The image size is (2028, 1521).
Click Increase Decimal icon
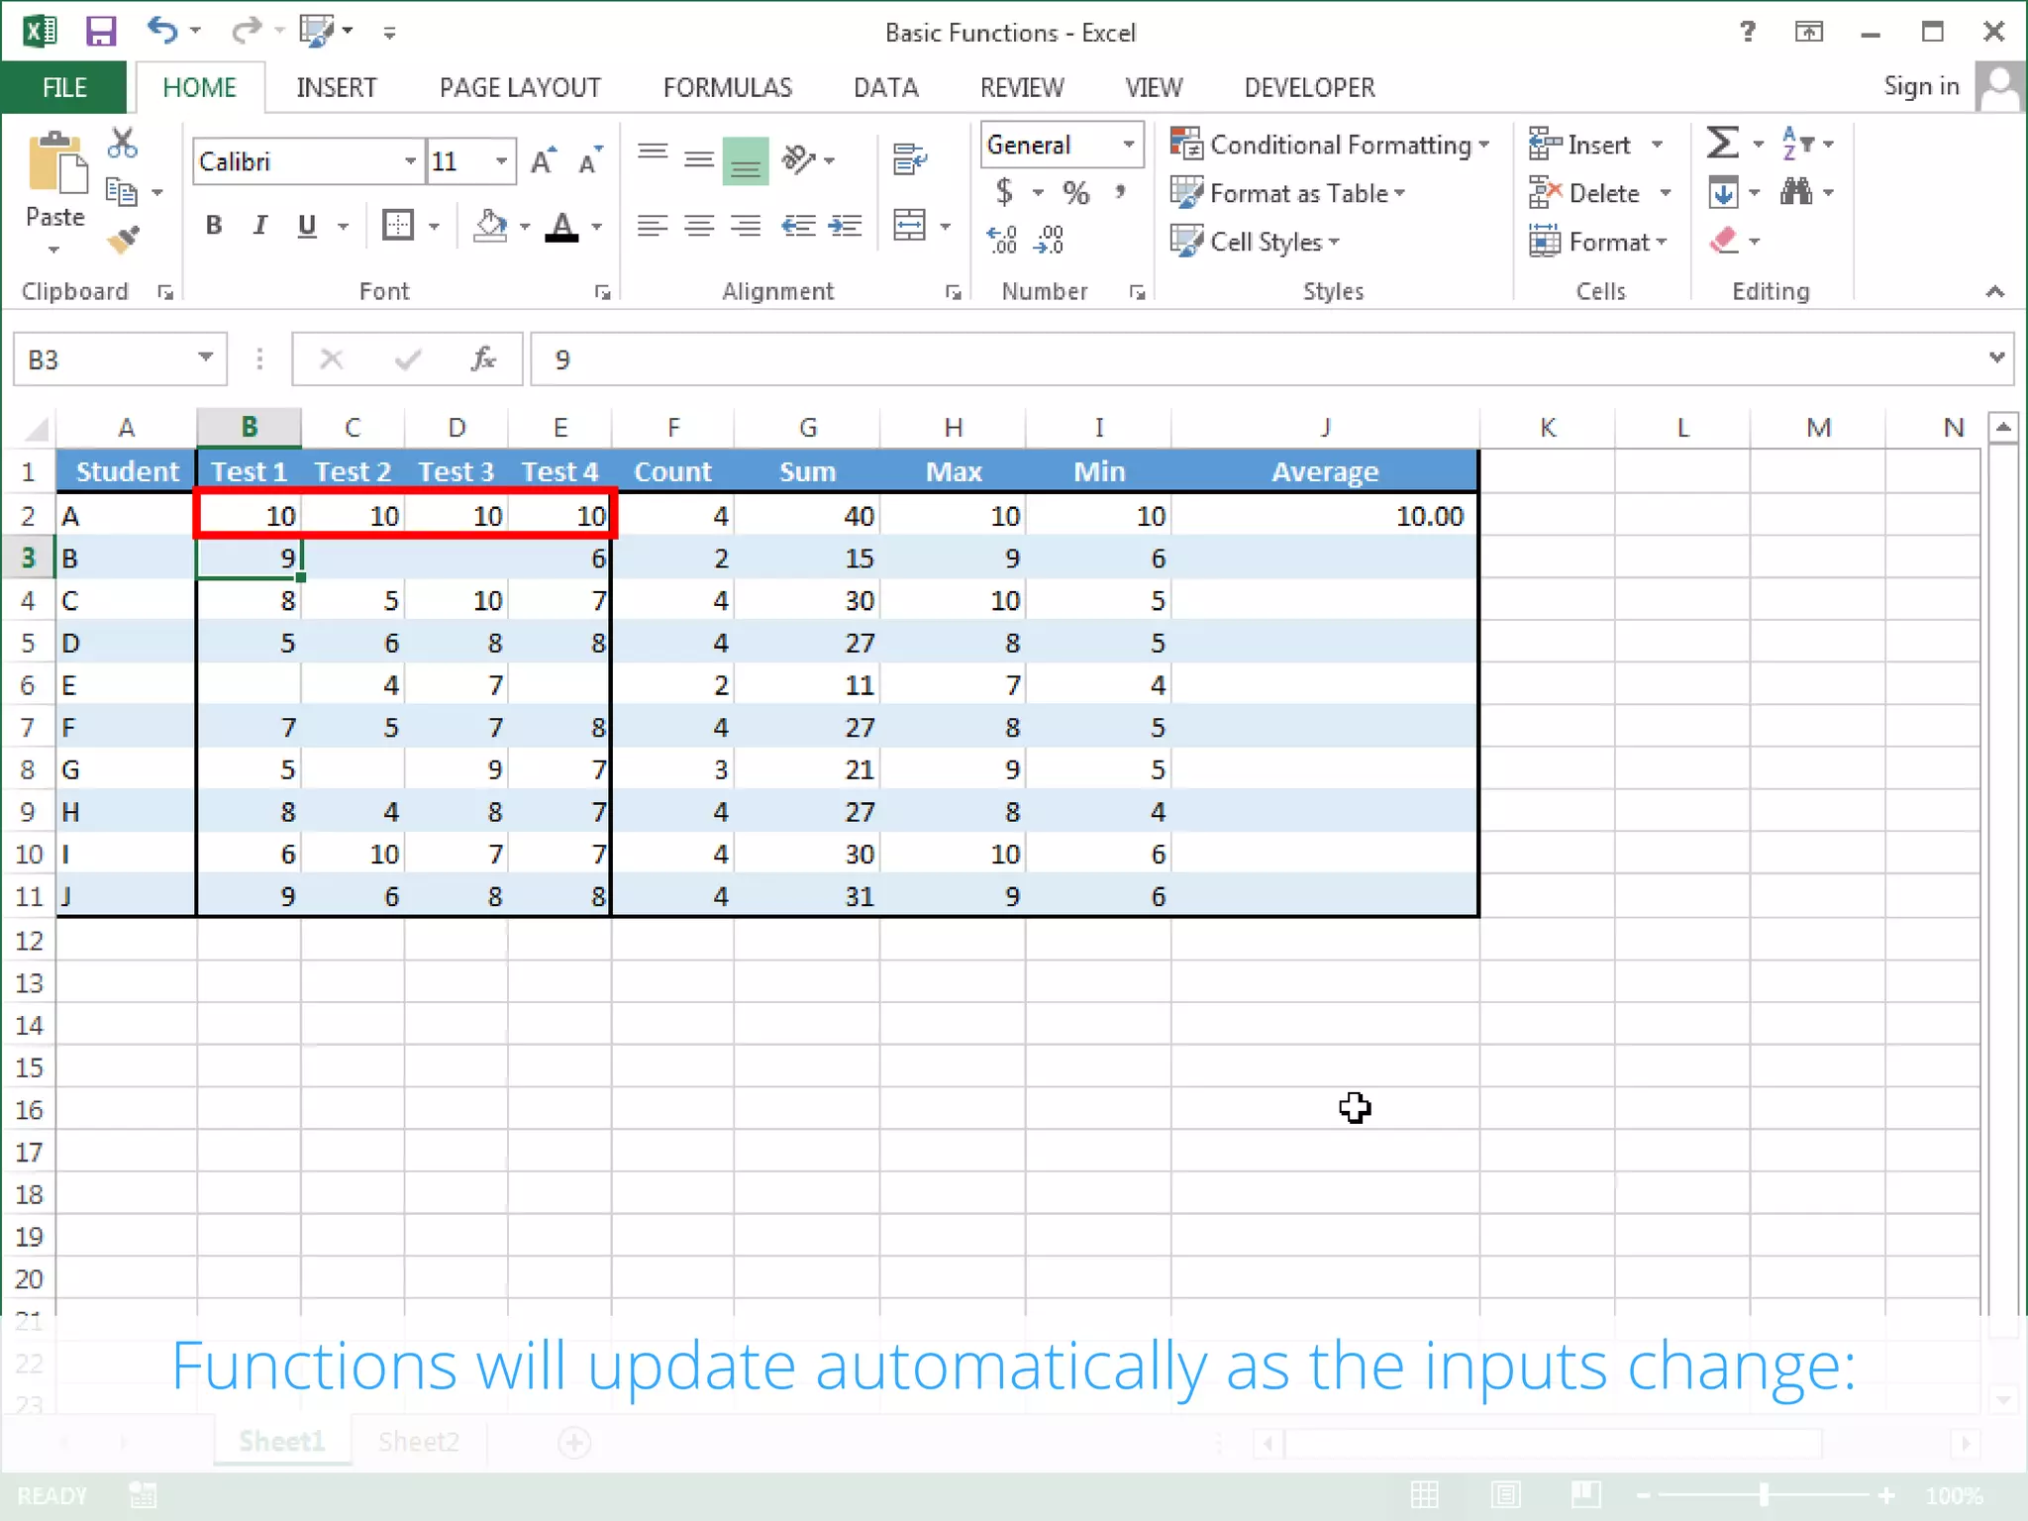coord(1002,240)
